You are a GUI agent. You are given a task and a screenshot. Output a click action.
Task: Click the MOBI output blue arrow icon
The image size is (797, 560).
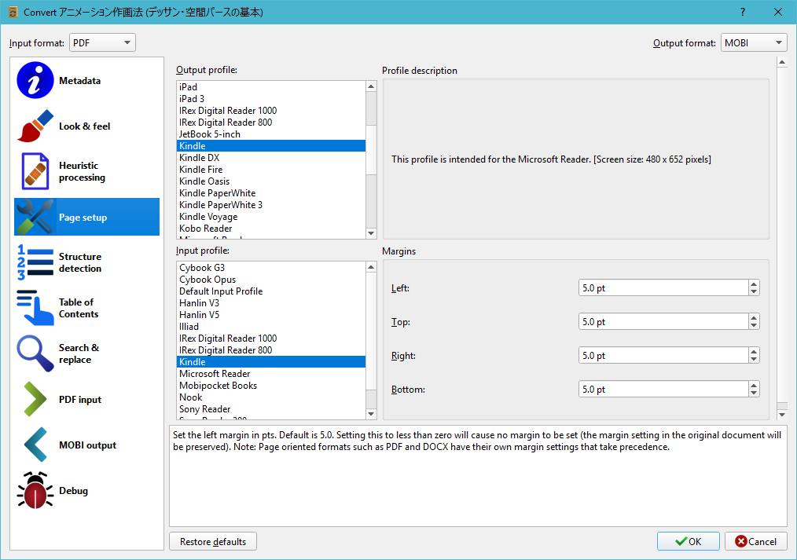tap(35, 445)
